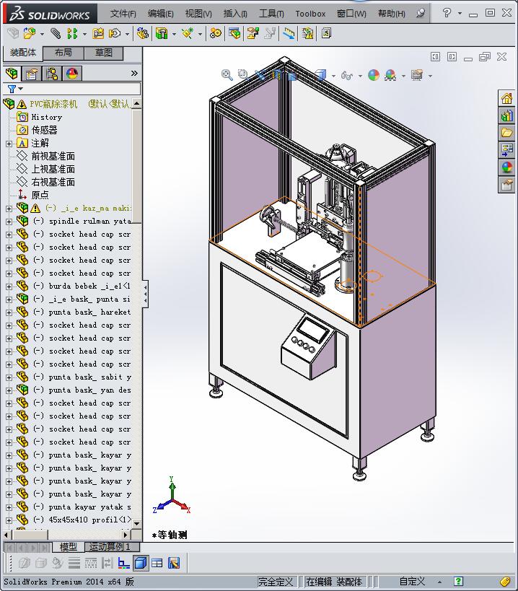
Task: Open the PropertyManager tab
Action: tap(31, 73)
